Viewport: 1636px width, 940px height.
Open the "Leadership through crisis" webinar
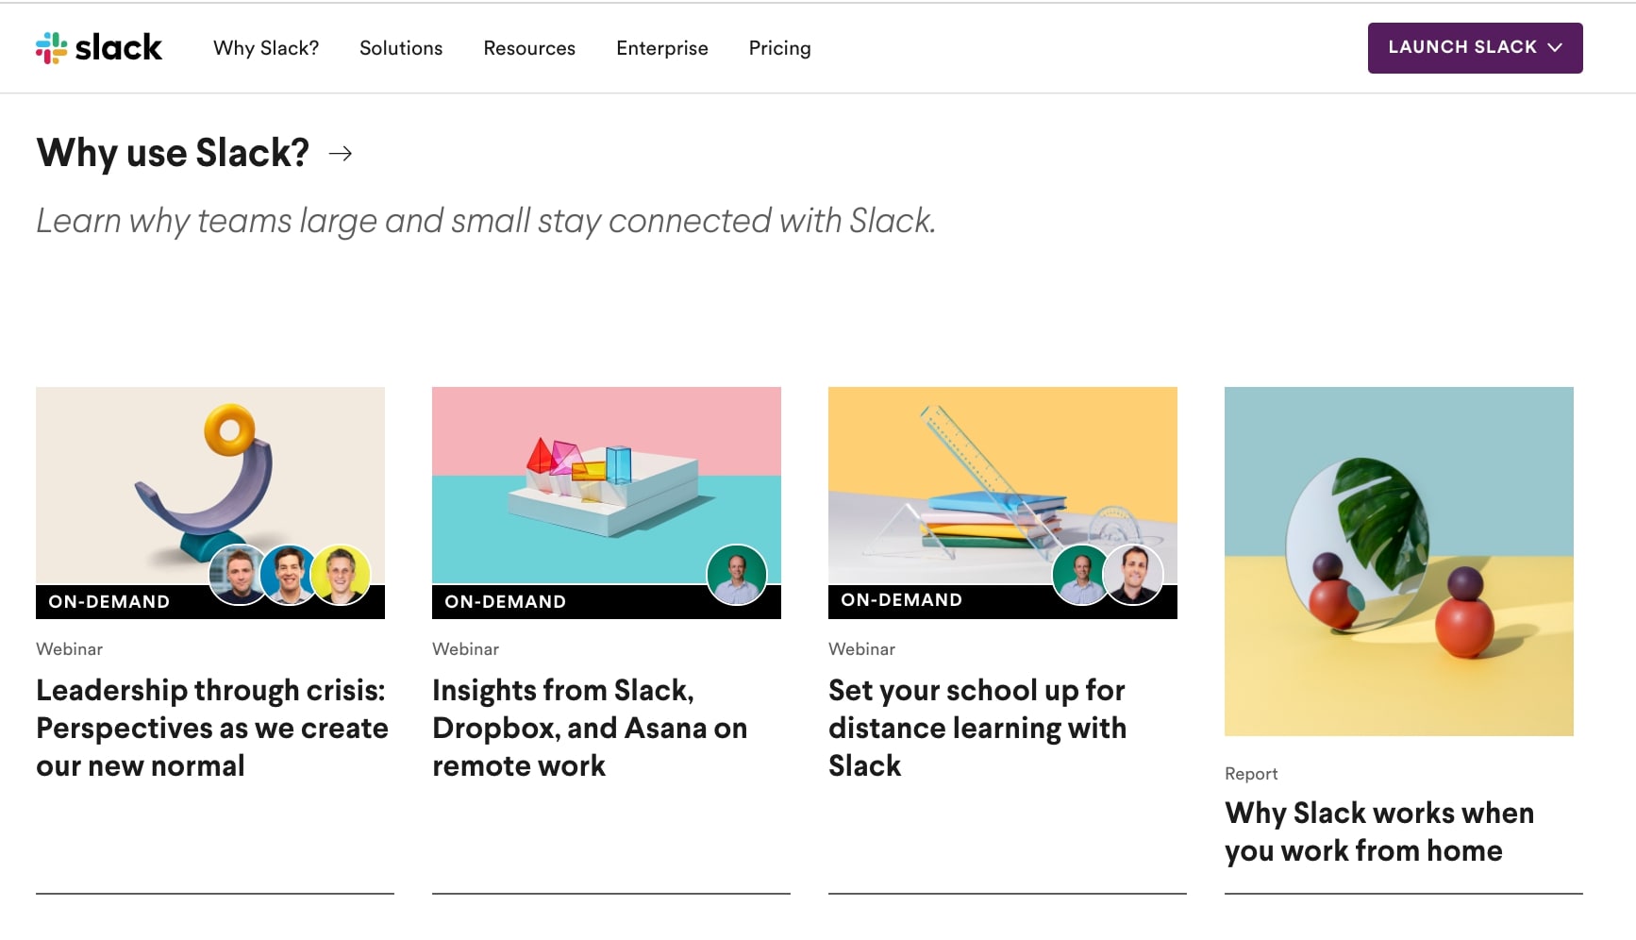(211, 728)
